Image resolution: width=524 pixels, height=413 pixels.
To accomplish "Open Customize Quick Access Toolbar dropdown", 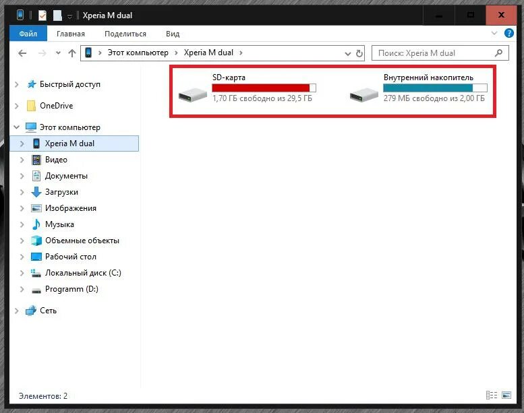I will pos(69,16).
